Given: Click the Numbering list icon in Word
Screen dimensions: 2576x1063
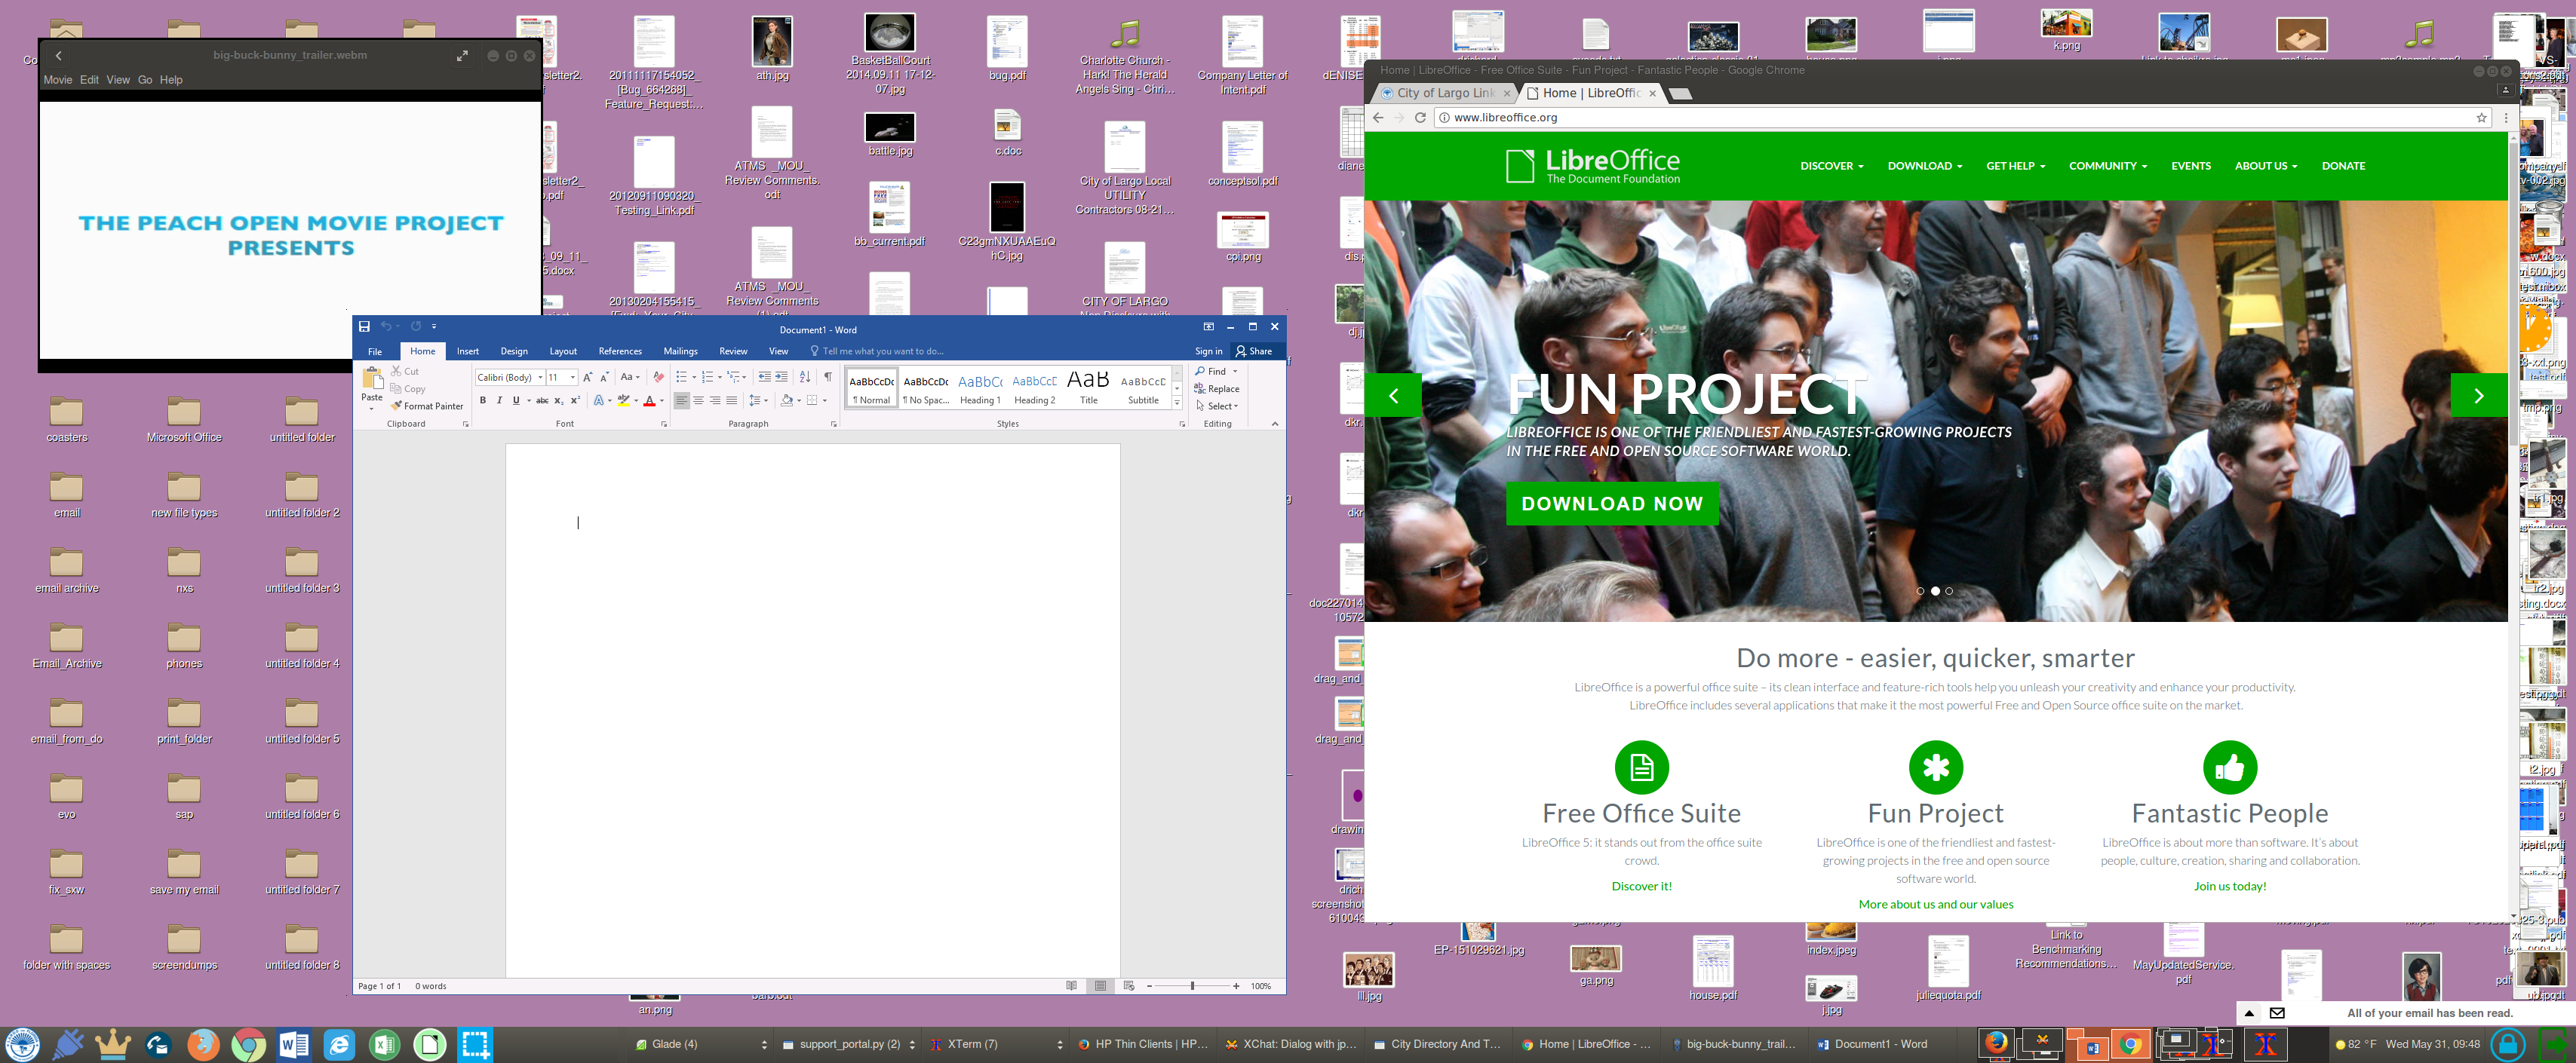Looking at the screenshot, I should point(707,377).
